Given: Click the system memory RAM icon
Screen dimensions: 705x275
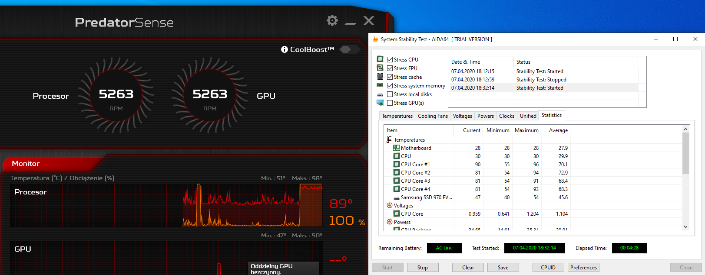Looking at the screenshot, I should pos(380,85).
